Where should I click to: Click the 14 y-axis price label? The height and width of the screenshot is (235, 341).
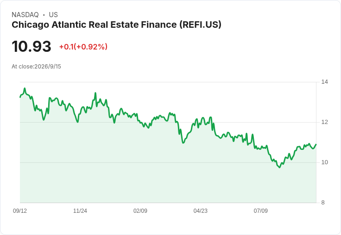coord(324,82)
